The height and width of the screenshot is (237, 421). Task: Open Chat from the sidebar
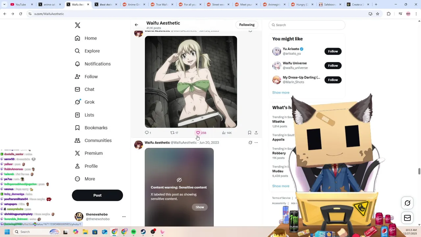click(x=85, y=89)
